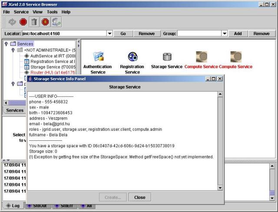
Task: Click the red stop sign toolbar icon
Action: click(x=23, y=22)
